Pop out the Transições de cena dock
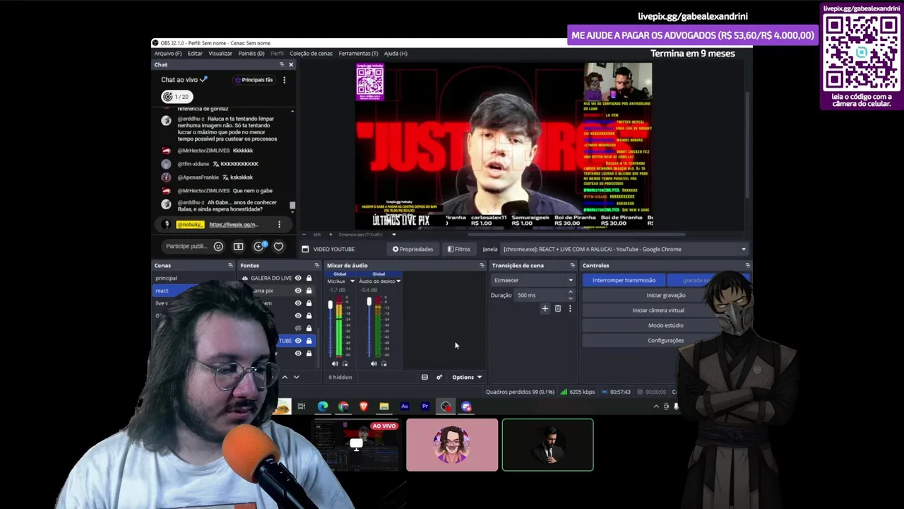Screen dimensions: 904x509 573,265
